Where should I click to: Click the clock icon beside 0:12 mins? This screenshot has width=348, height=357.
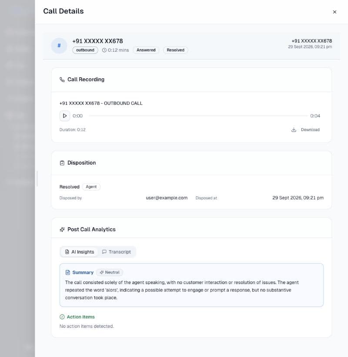tap(104, 50)
